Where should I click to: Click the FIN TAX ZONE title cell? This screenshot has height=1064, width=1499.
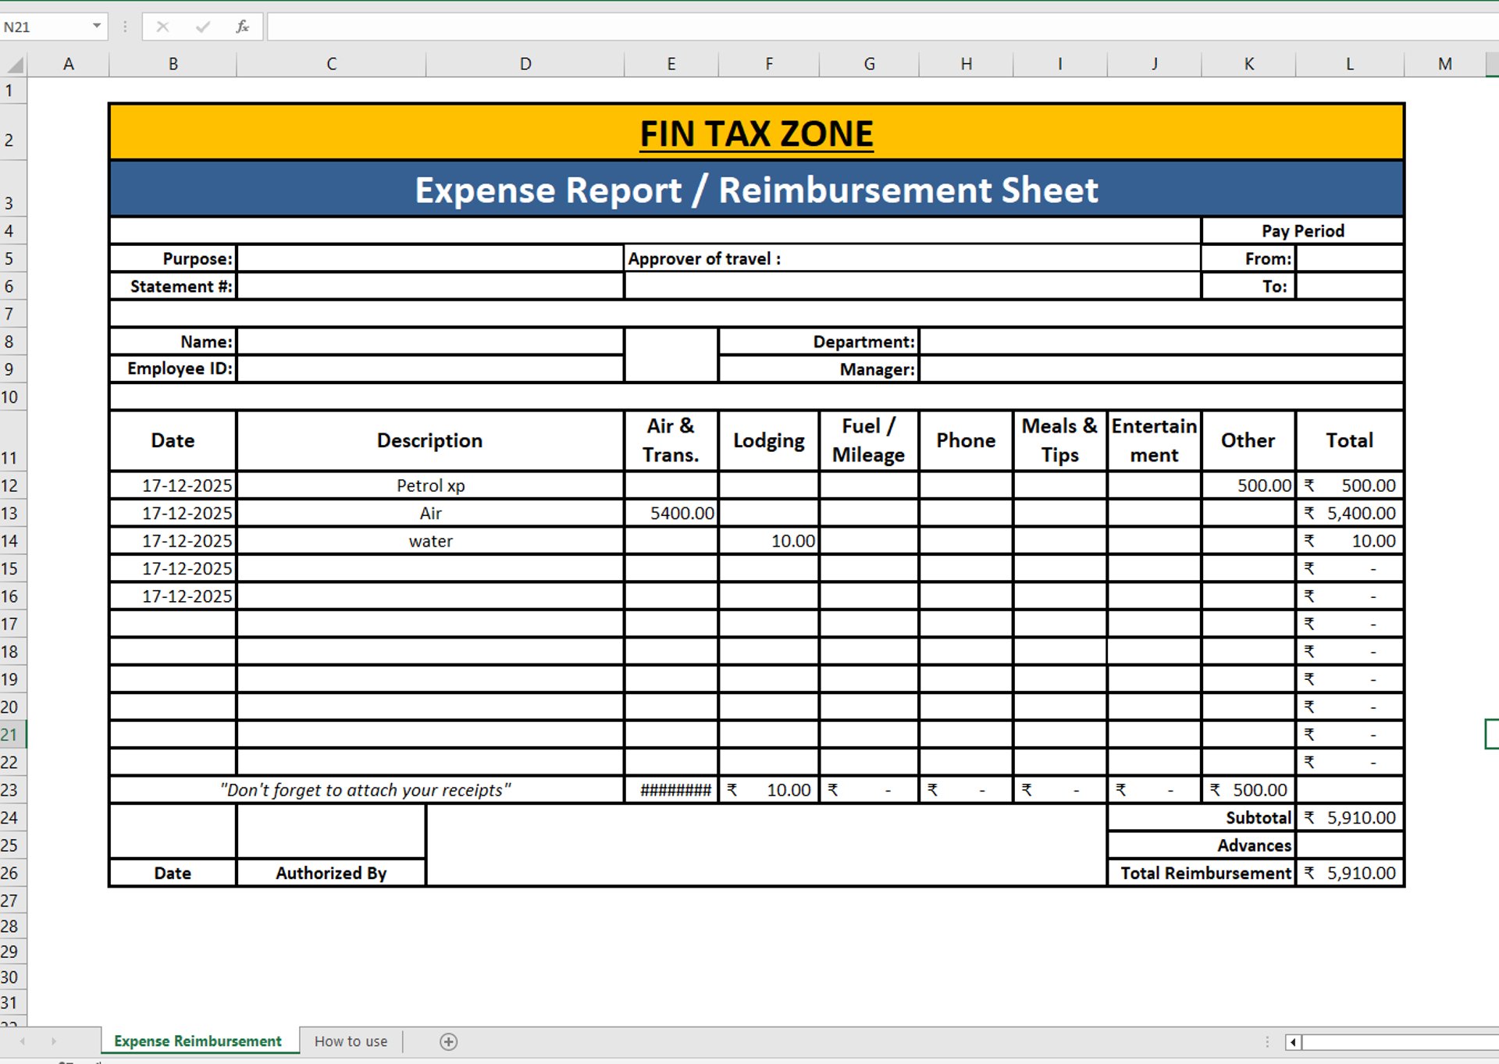(x=756, y=133)
